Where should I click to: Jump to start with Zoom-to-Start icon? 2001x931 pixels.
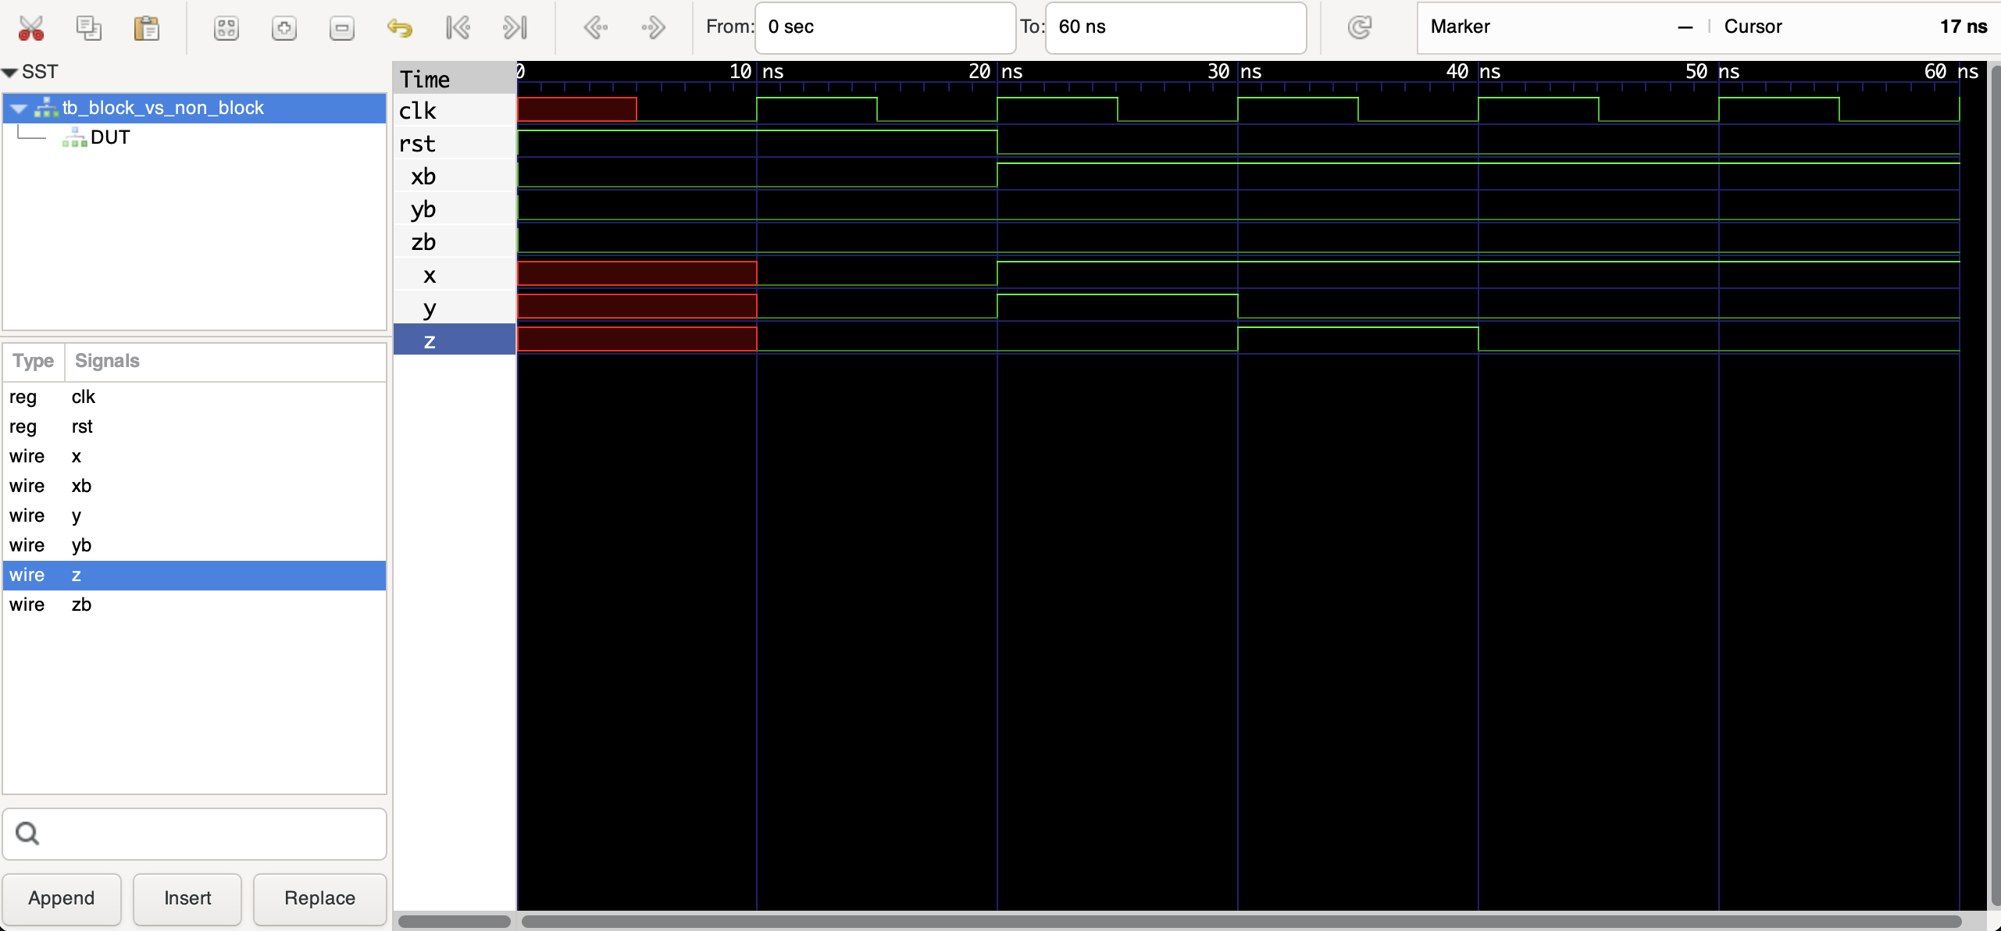458,28
